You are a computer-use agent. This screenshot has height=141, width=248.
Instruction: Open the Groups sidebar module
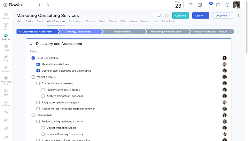(x=6, y=58)
